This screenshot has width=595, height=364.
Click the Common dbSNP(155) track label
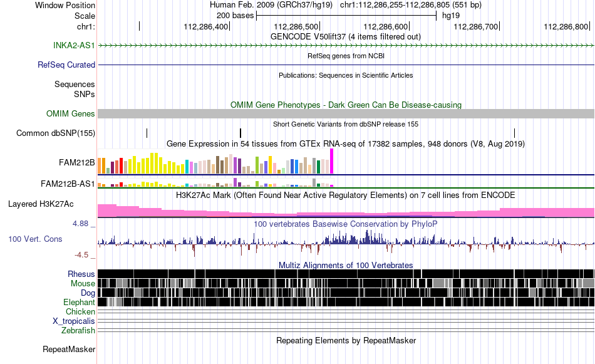(56, 133)
